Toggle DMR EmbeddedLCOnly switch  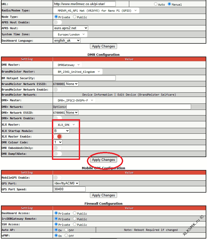[58, 148]
